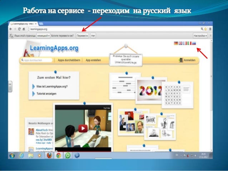Image resolution: width=228 pixels, height=171 pixels.
Task: Click the system tray clock
Action: tap(203, 155)
